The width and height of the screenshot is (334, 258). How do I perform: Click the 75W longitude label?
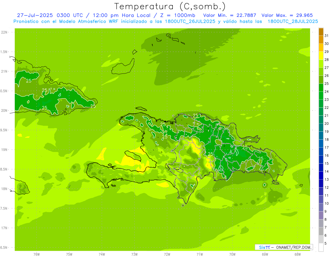coord(69,254)
